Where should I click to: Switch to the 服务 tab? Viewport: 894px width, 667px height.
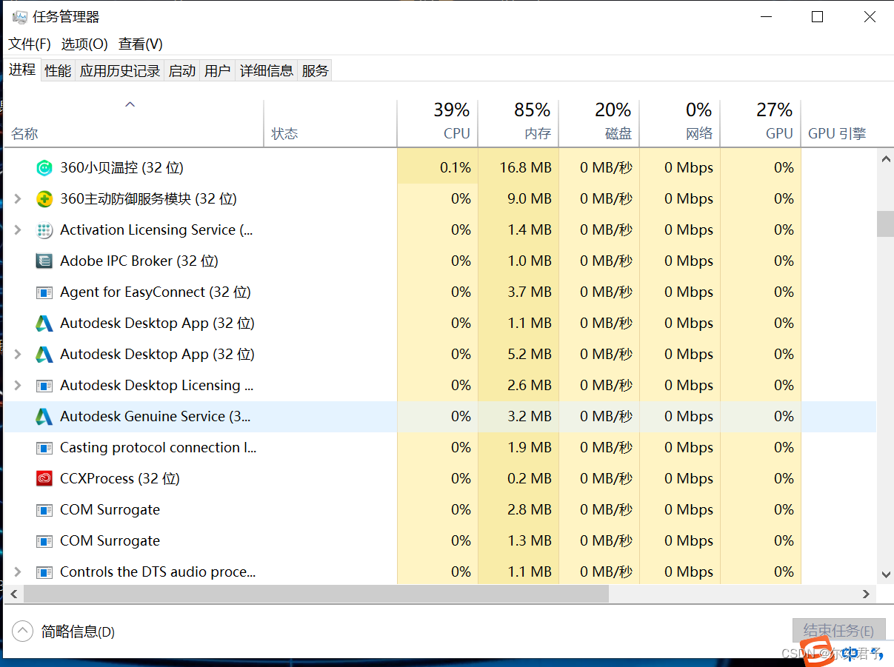tap(315, 71)
